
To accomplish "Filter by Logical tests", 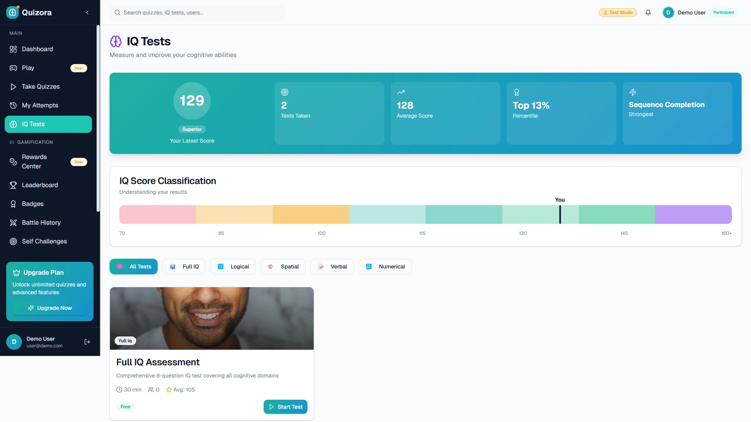I will click(x=233, y=266).
